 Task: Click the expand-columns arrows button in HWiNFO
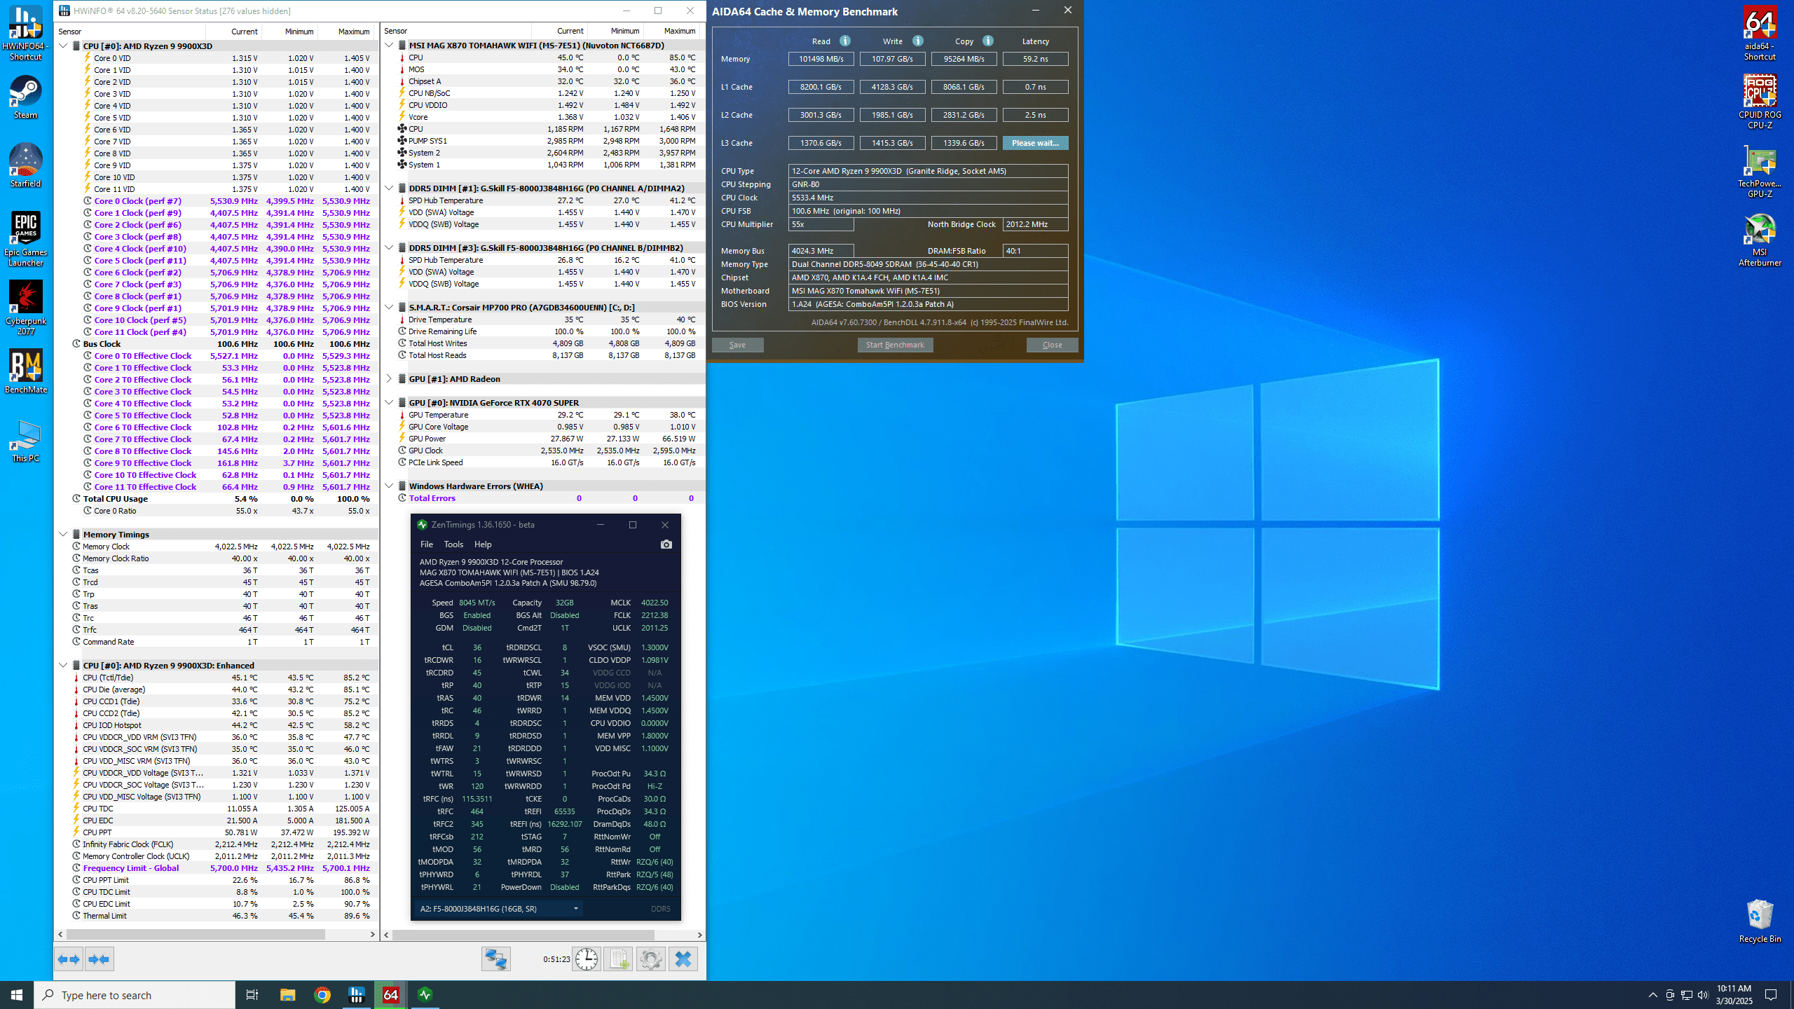tap(69, 959)
